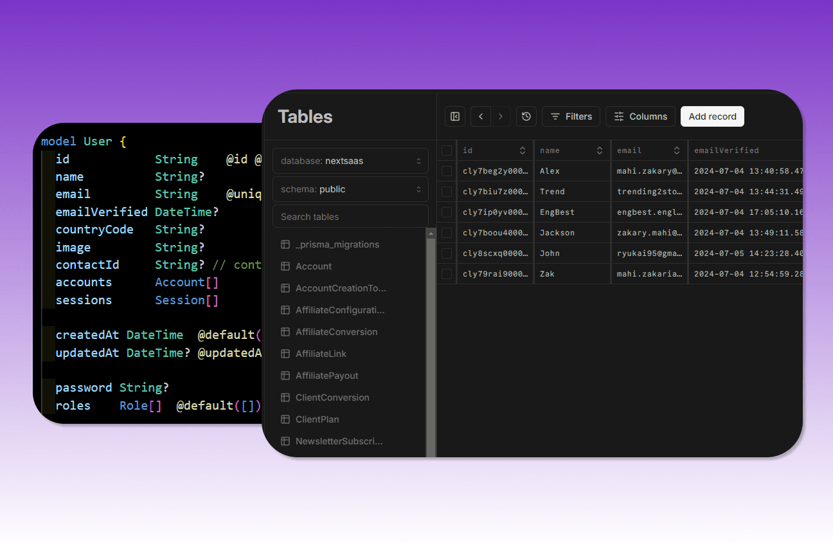Check the select-all rows header checkbox
The height and width of the screenshot is (546, 833).
[x=447, y=150]
